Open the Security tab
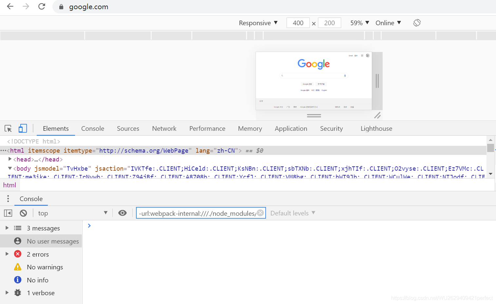This screenshot has height=304, width=496. pos(332,128)
